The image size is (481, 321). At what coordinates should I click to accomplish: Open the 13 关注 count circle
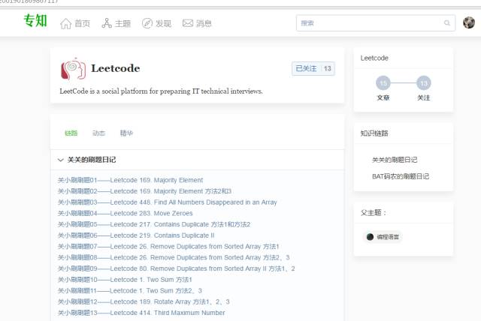tap(424, 83)
